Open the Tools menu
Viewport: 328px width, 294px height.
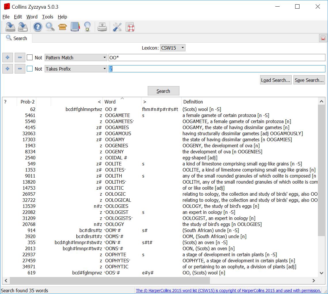pos(48,17)
